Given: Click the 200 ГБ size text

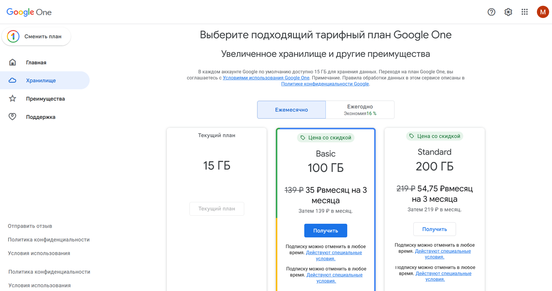Looking at the screenshot, I should (435, 167).
